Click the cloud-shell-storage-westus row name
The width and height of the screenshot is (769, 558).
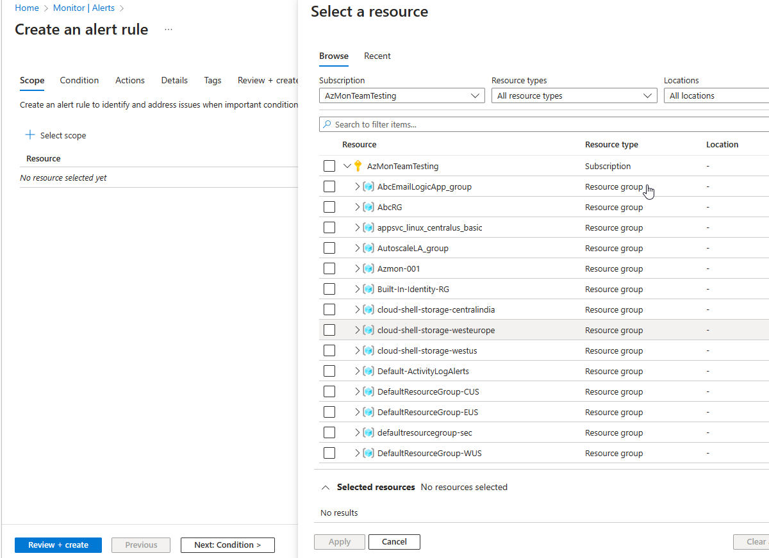[427, 350]
